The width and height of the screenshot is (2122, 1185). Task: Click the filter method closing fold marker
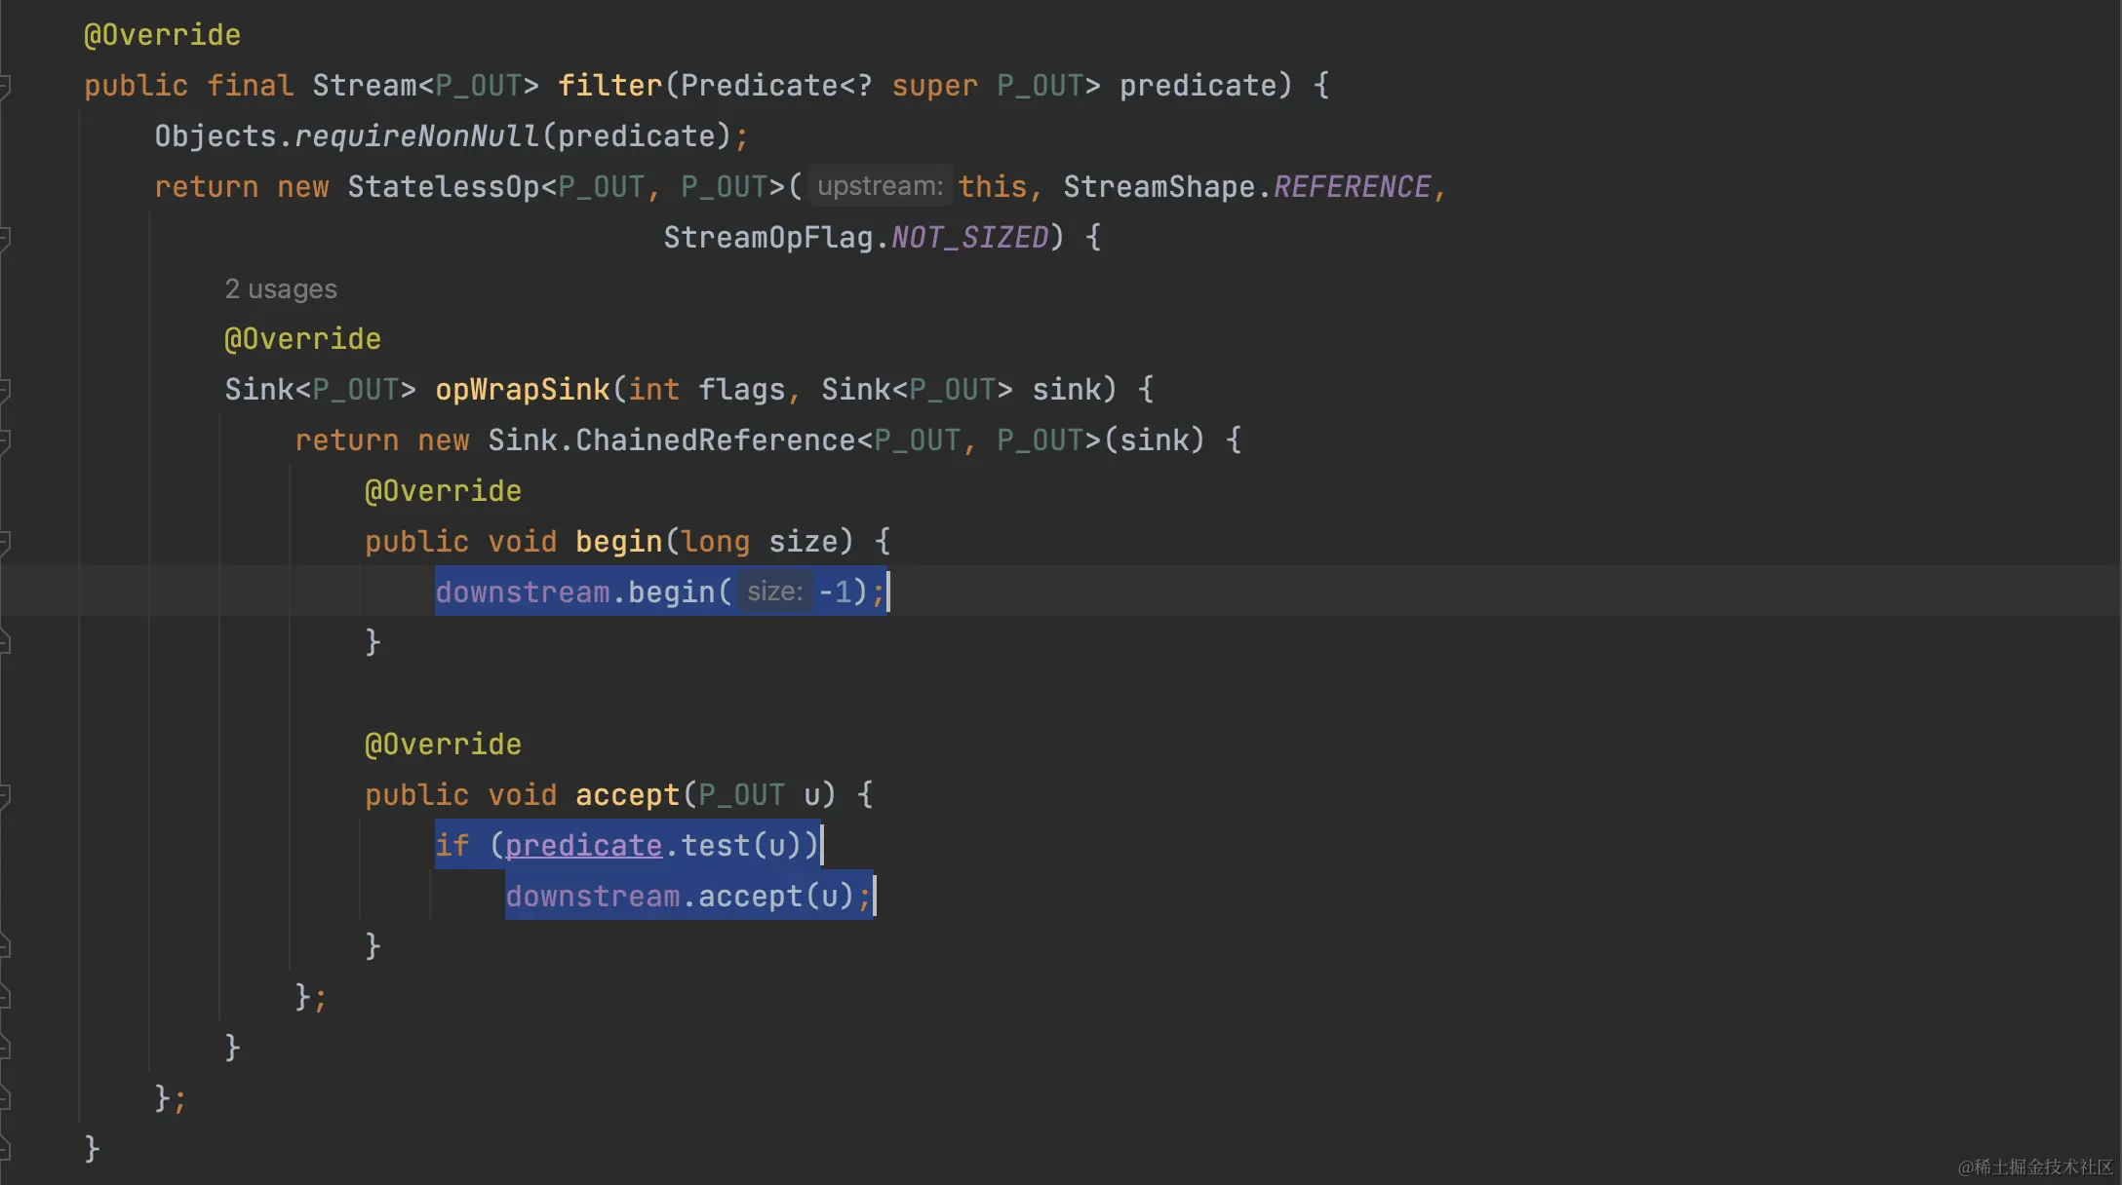4,1150
